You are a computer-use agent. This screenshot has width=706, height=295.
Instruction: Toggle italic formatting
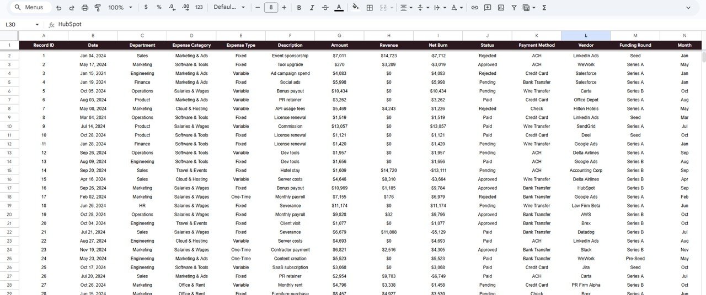pyautogui.click(x=312, y=8)
